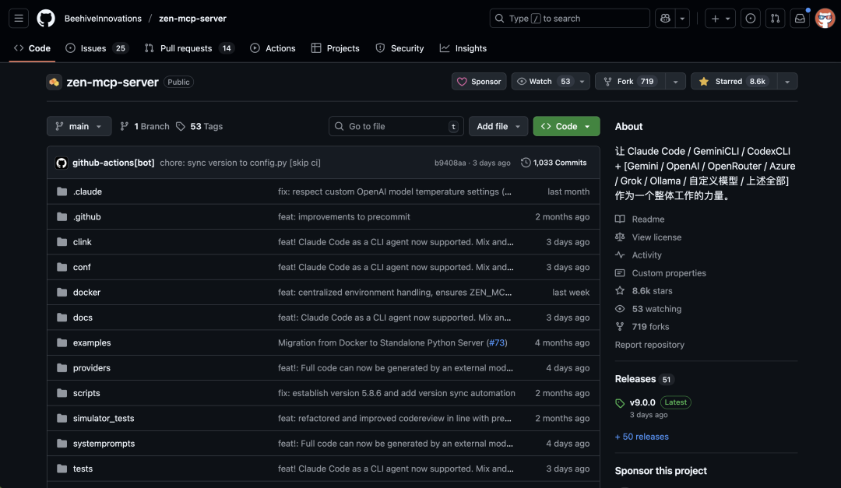
Task: Open the conf folder name
Action: pos(82,267)
